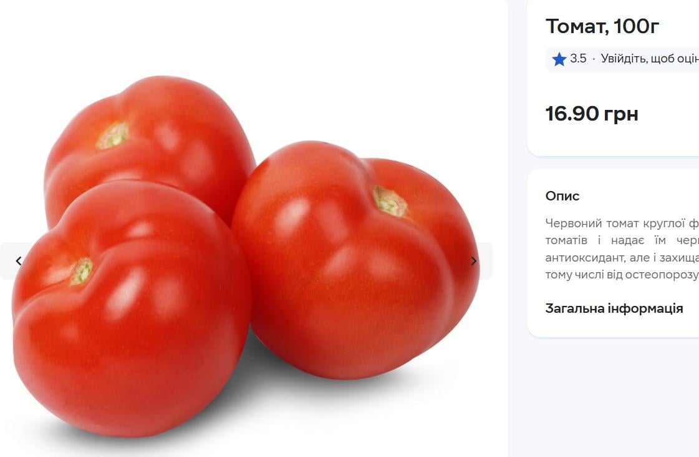Click the green stem of the rear tomato
This screenshot has width=699, height=457.
point(113,135)
